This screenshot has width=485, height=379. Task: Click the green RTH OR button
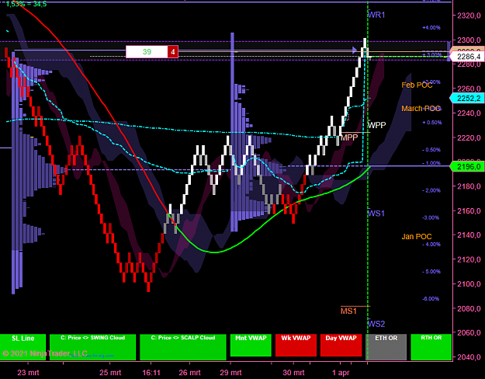pyautogui.click(x=431, y=347)
